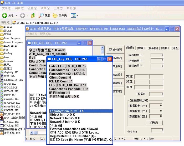Expand the Views dropdown arrow
The height and width of the screenshot is (146, 184).
(x=77, y=16)
